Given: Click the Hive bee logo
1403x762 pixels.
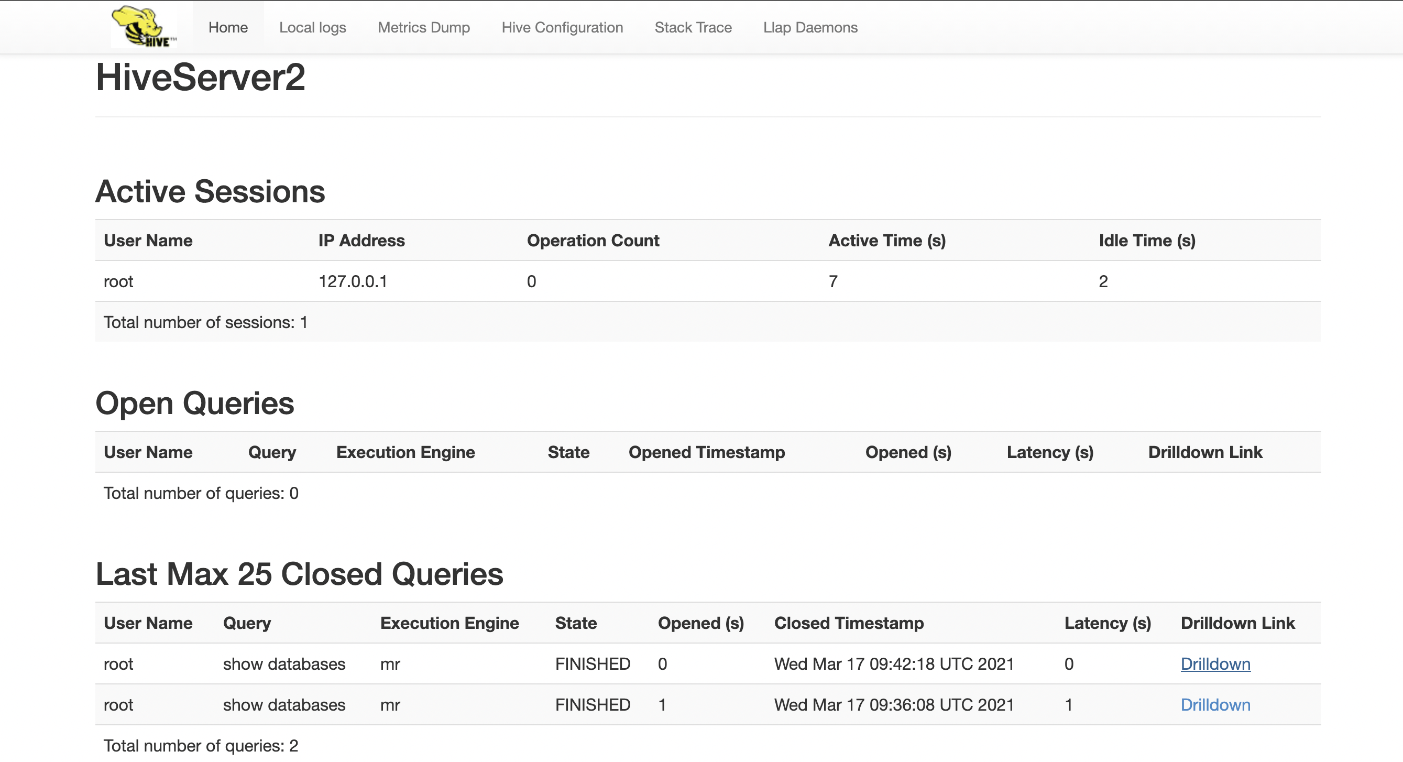Looking at the screenshot, I should [144, 27].
